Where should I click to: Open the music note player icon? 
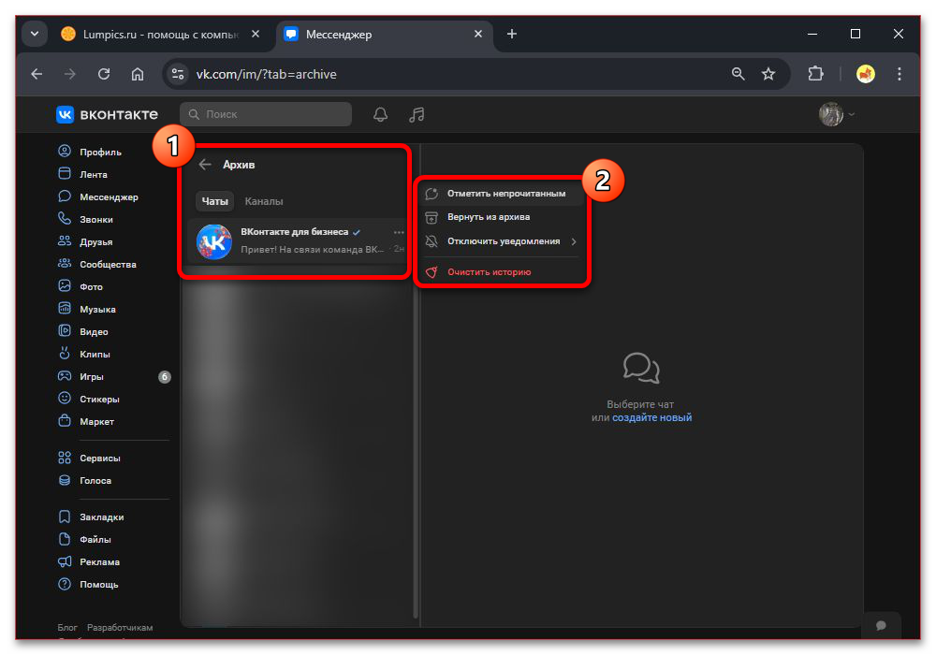(417, 114)
